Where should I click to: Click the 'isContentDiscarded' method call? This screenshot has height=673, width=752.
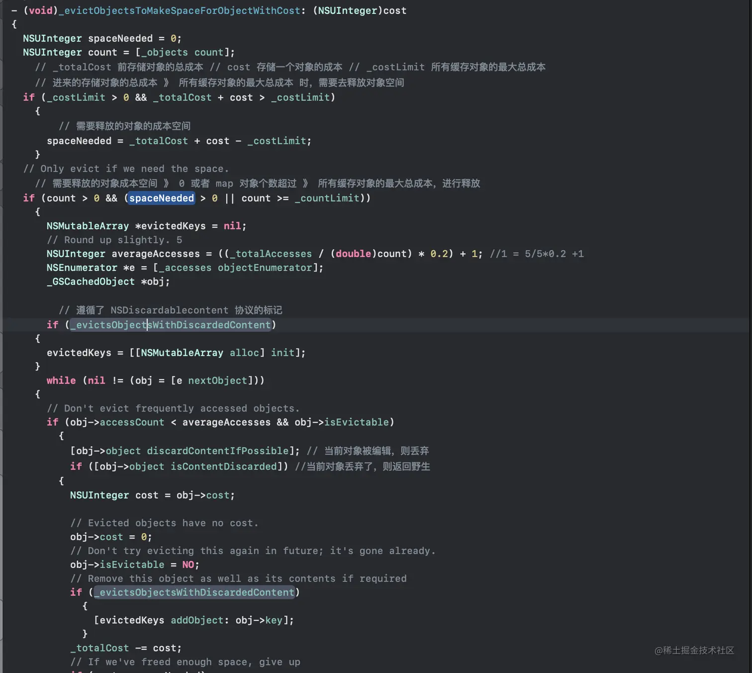223,467
